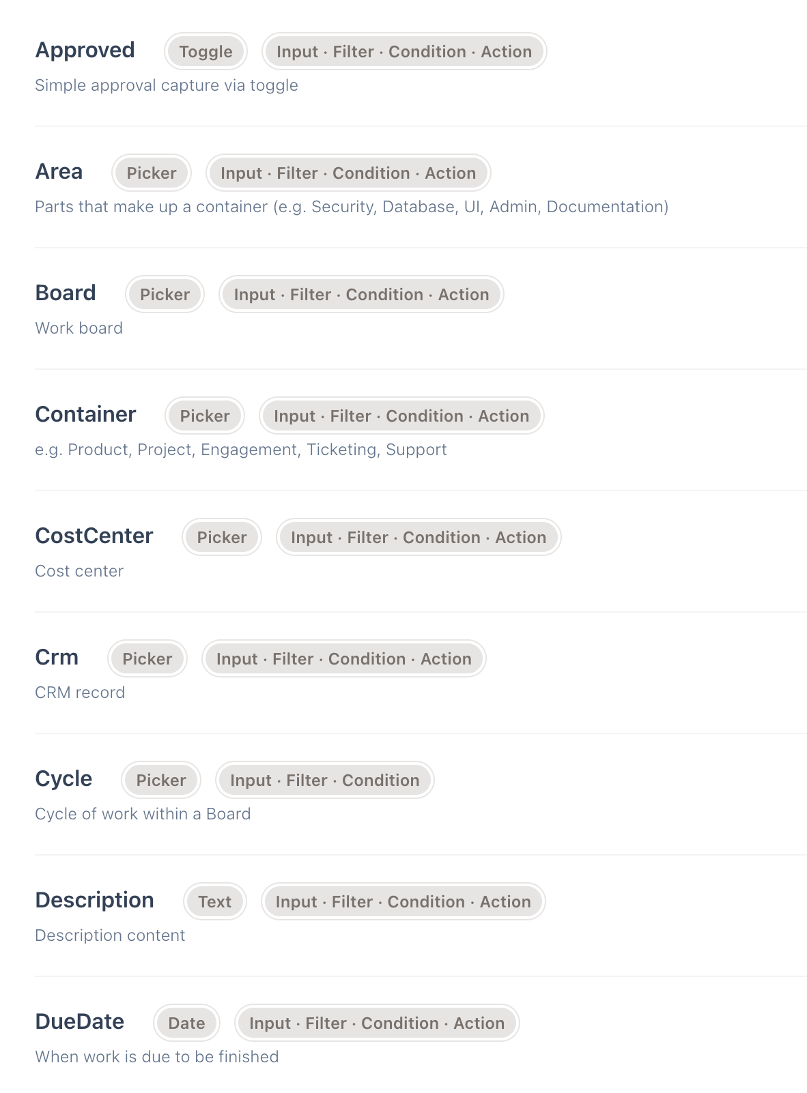807x1093 pixels.
Task: Click the Area description about container parts
Action: [x=351, y=207]
